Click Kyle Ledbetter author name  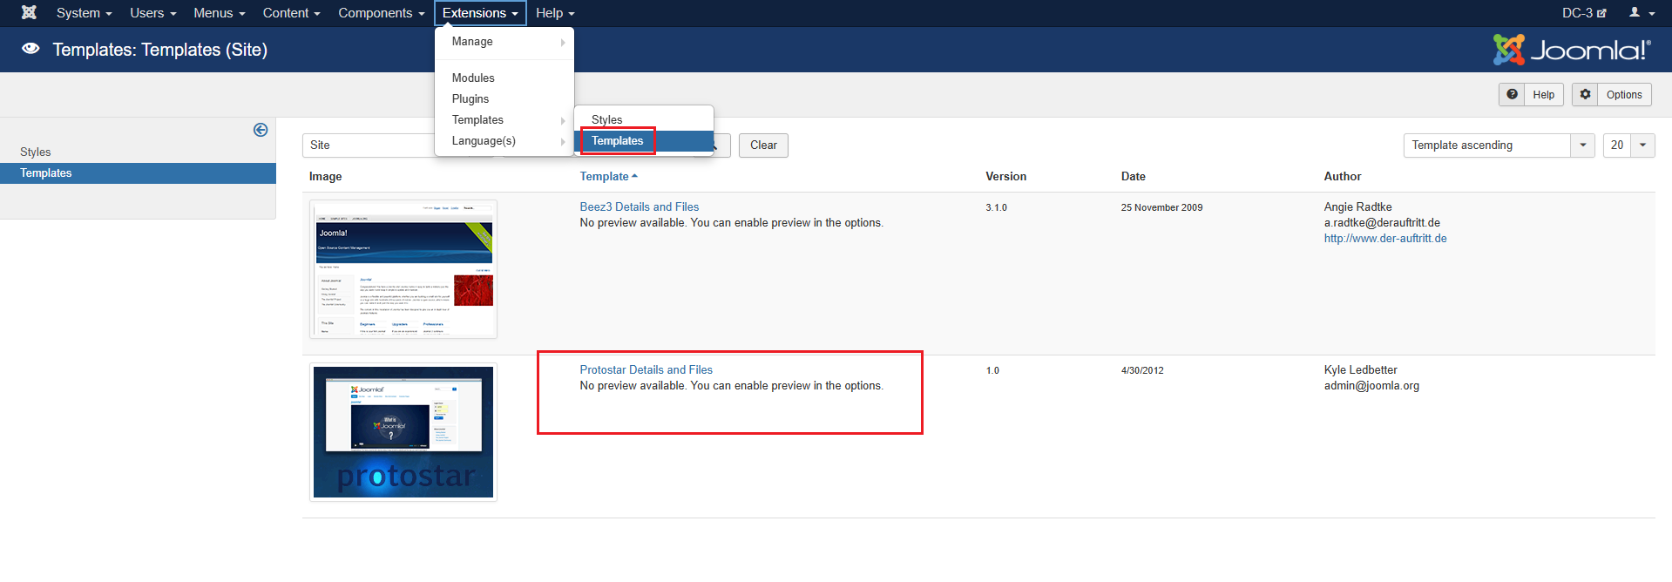1361,369
